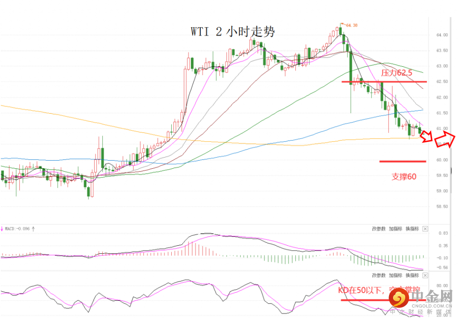Click the WTI 2 小时走势 chart title

click(x=233, y=32)
